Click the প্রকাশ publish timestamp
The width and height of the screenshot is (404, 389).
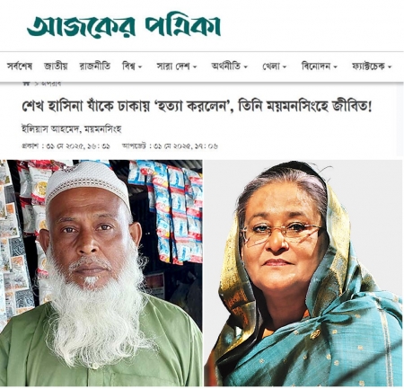(x=66, y=146)
